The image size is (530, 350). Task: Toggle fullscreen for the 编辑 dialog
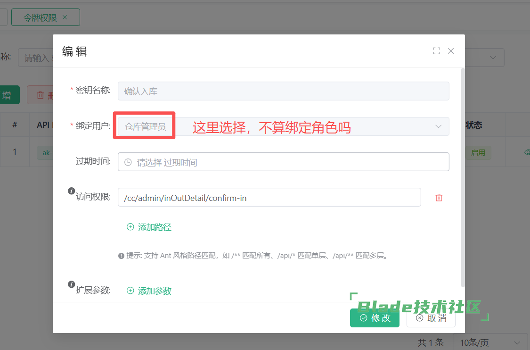pyautogui.click(x=436, y=51)
